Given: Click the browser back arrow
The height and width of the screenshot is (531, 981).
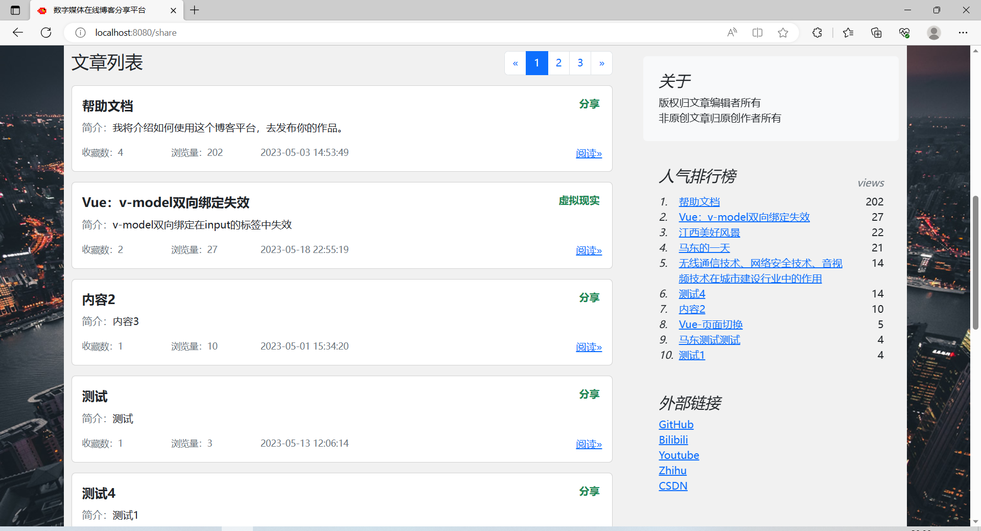Looking at the screenshot, I should [x=18, y=32].
